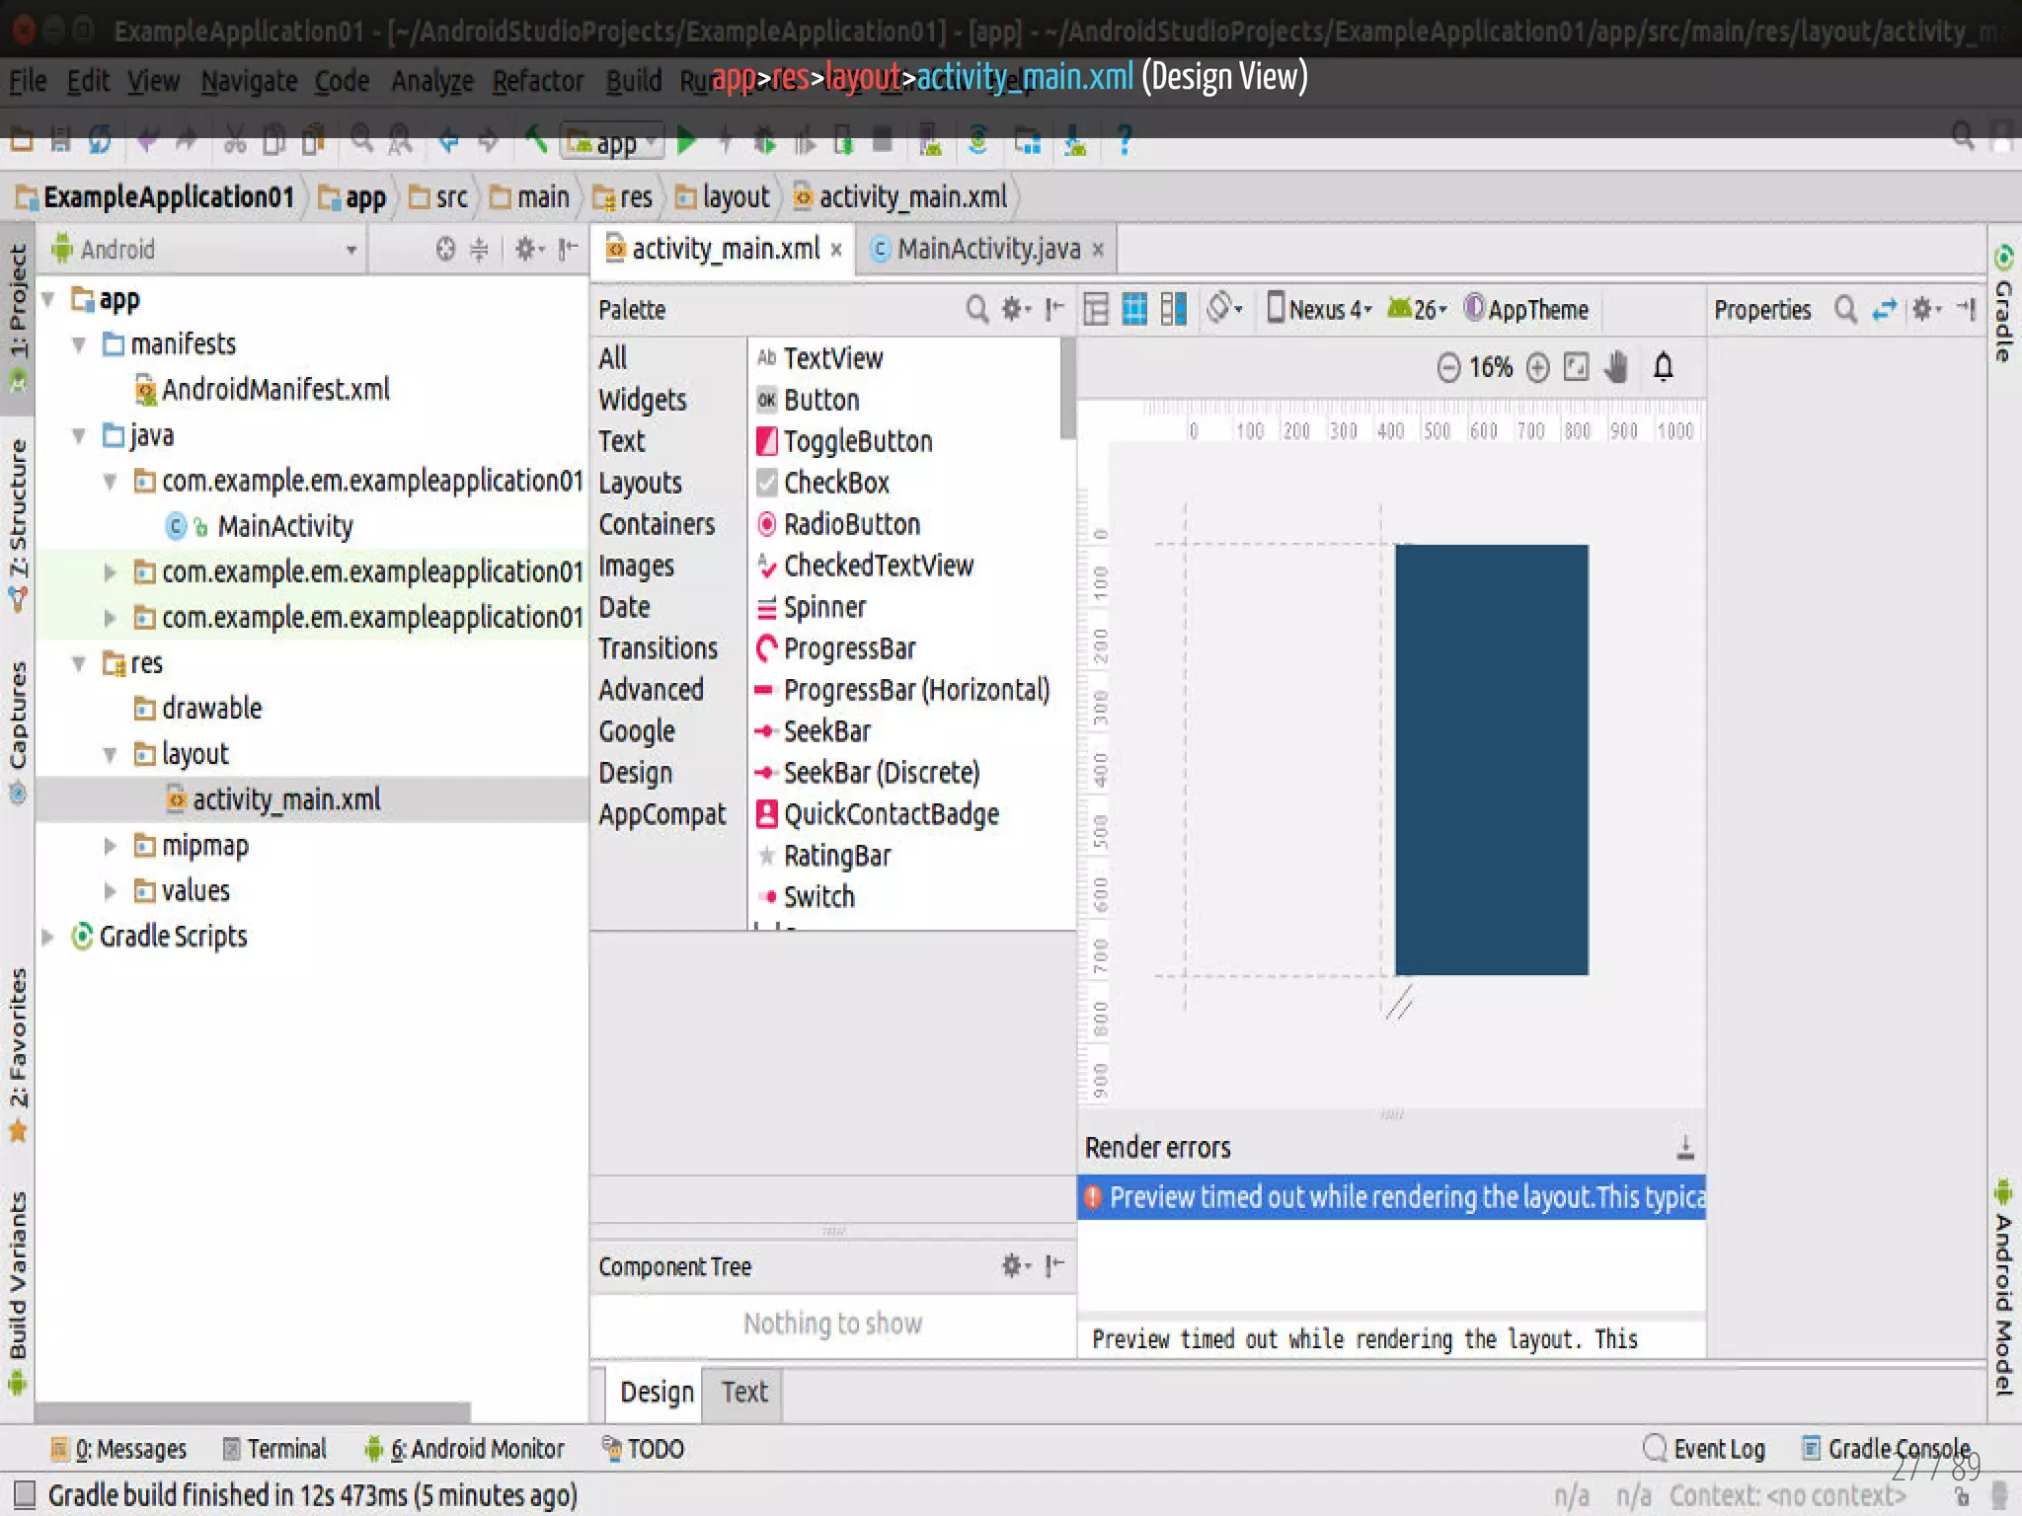The width and height of the screenshot is (2022, 1516).
Task: Open the Event Log
Action: (x=1704, y=1449)
